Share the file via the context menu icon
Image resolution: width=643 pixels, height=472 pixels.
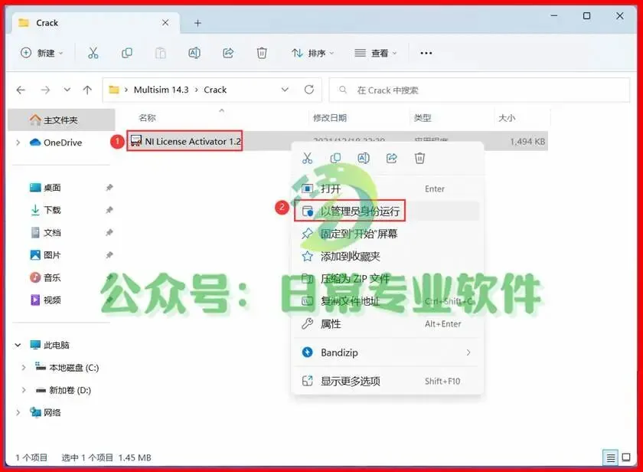pyautogui.click(x=392, y=158)
